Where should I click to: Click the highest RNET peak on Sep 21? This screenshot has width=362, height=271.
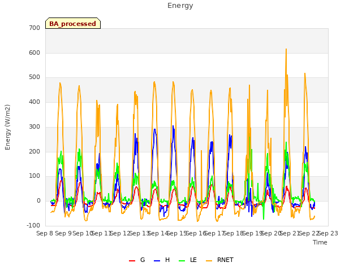click(x=286, y=49)
